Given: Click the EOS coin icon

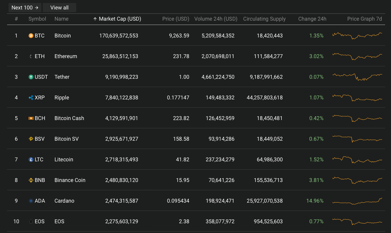Looking at the screenshot, I should point(31,221).
